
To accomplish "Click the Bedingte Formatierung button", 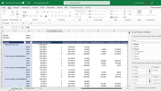I will point(98,11).
